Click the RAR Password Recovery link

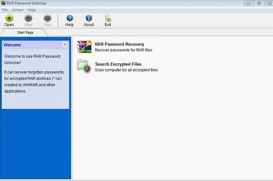point(119,44)
